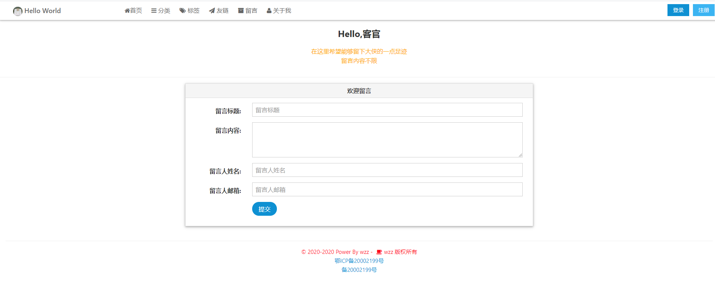The width and height of the screenshot is (715, 301).
Task: Click the 留言人邮箱: label
Action: click(x=225, y=191)
